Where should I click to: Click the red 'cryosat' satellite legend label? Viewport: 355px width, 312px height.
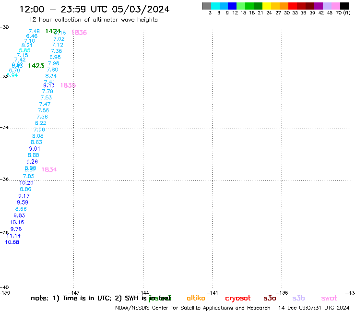pyautogui.click(x=238, y=299)
